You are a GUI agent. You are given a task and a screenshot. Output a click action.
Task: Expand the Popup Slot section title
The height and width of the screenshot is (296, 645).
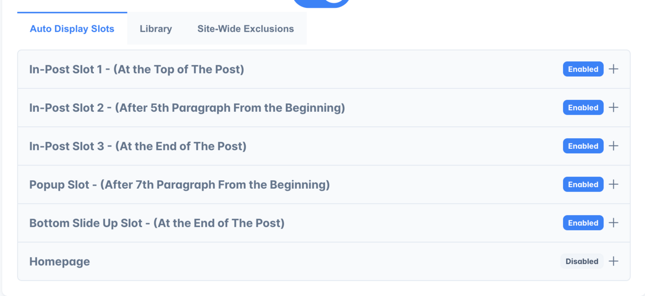(x=179, y=185)
